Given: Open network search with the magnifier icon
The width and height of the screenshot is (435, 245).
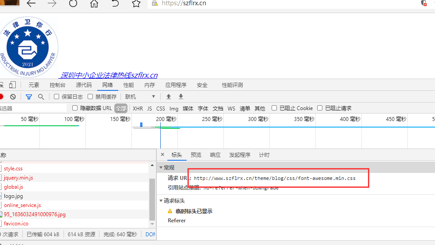Looking at the screenshot, I should [41, 97].
